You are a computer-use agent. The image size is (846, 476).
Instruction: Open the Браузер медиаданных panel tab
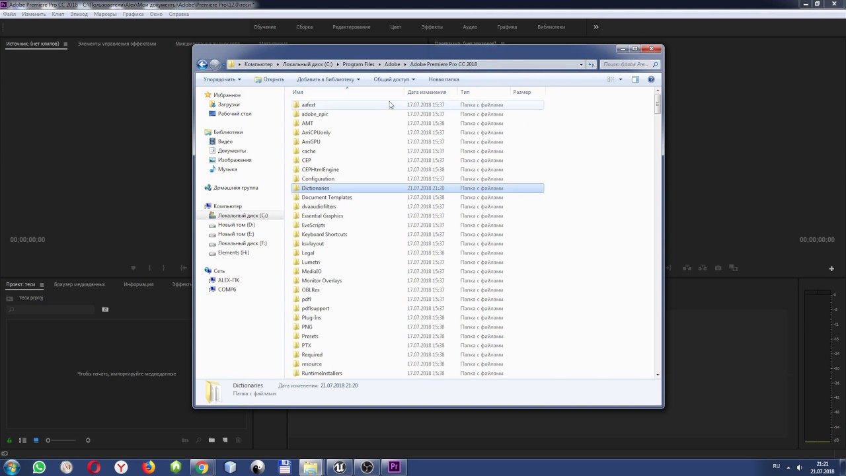(79, 284)
